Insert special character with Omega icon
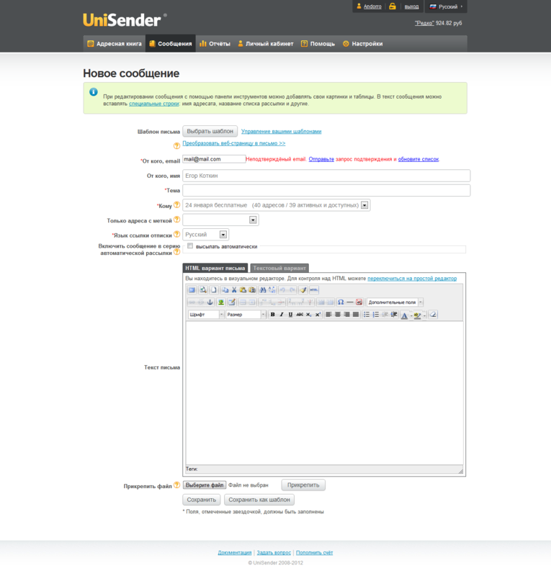551x576 pixels. click(341, 302)
